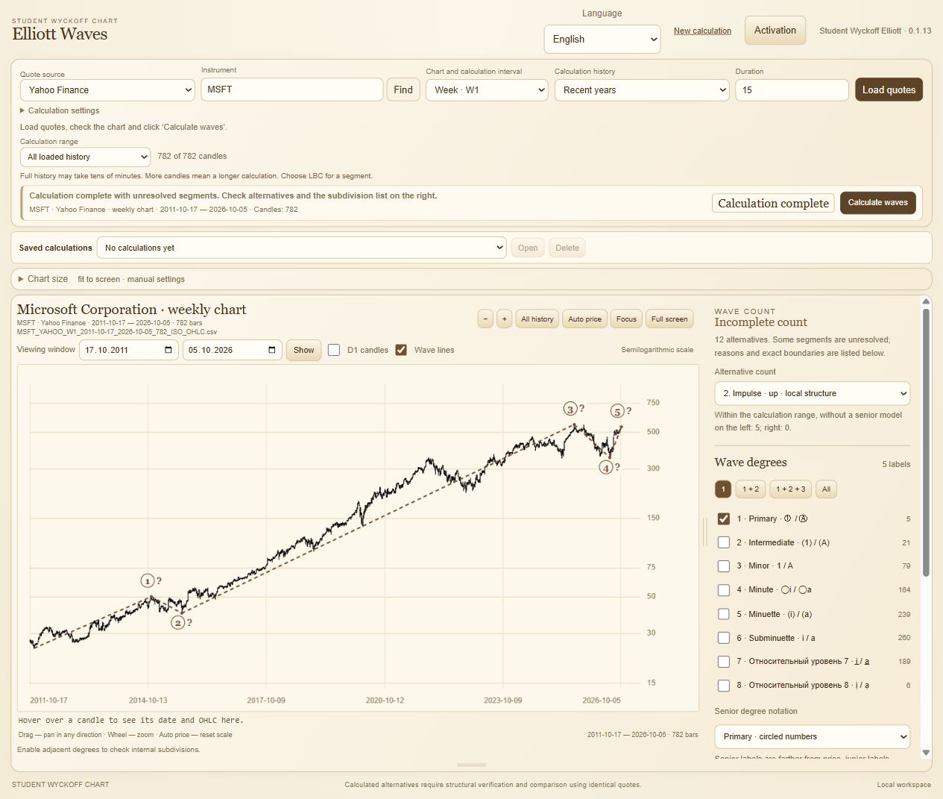Click scrollbar down arrow in wave panel
This screenshot has width=943, height=799.
(x=926, y=753)
